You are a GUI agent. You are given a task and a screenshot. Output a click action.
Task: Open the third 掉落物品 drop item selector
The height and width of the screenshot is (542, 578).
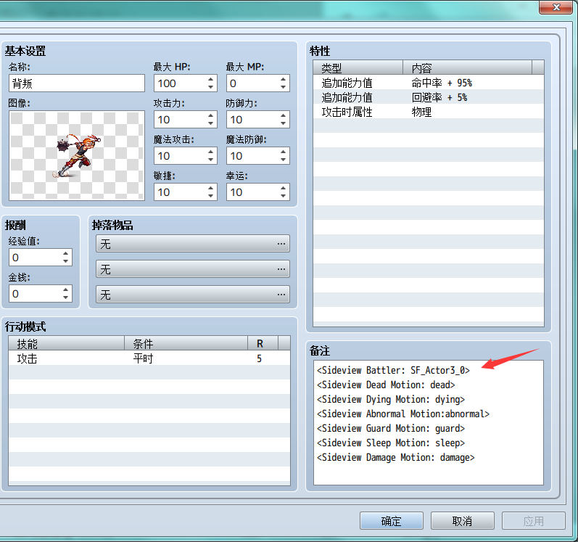point(193,295)
